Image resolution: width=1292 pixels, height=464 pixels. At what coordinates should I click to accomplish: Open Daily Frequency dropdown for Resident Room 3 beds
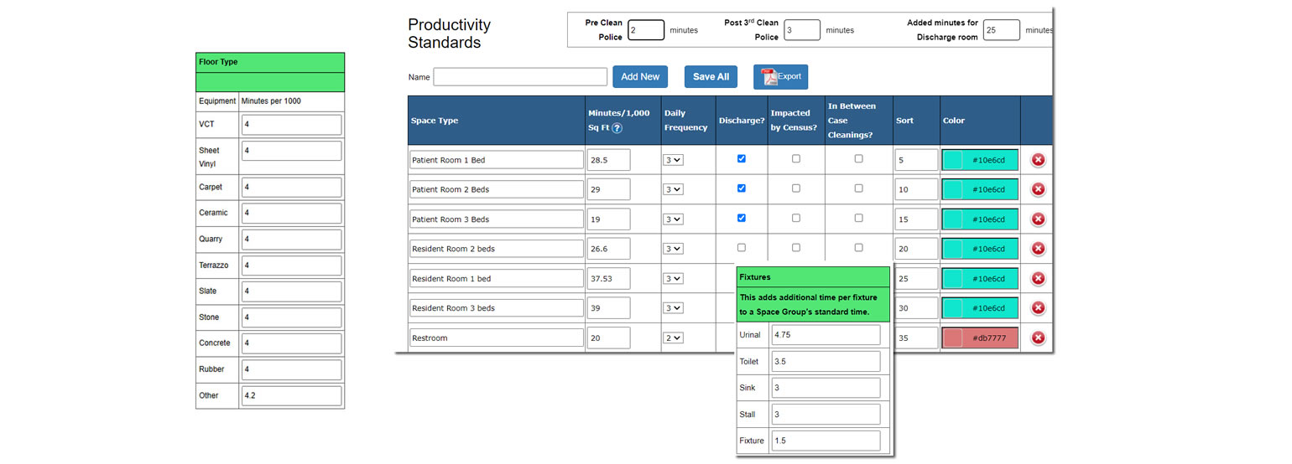coord(673,308)
